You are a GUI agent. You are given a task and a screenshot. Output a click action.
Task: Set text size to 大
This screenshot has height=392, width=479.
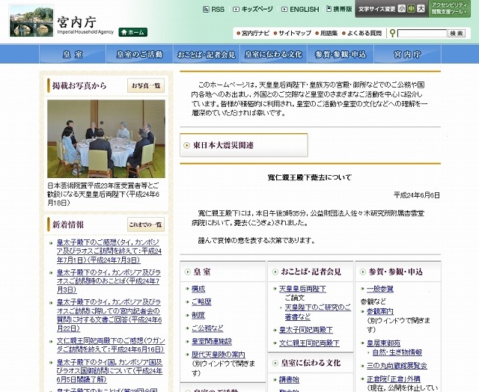click(421, 9)
